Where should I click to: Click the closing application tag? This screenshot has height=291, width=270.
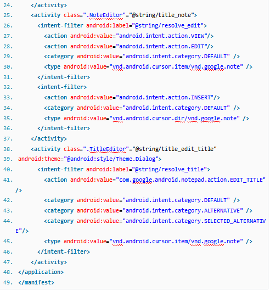[x=41, y=272]
